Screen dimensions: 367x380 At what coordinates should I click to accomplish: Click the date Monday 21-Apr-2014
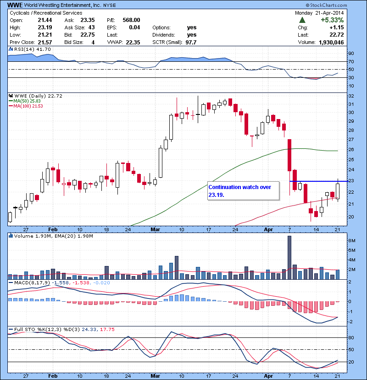319,13
